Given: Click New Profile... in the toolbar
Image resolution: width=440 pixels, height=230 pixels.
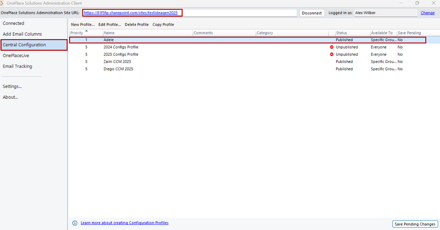Looking at the screenshot, I should coord(83,24).
